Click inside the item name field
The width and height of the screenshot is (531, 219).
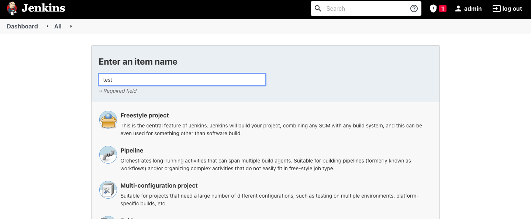tap(182, 79)
